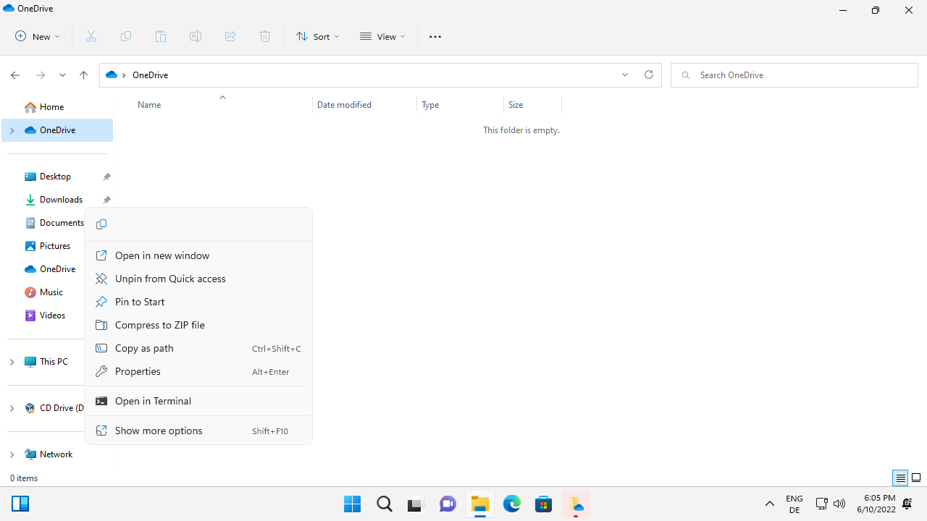Open the View dropdown
The width and height of the screenshot is (927, 521).
point(382,36)
